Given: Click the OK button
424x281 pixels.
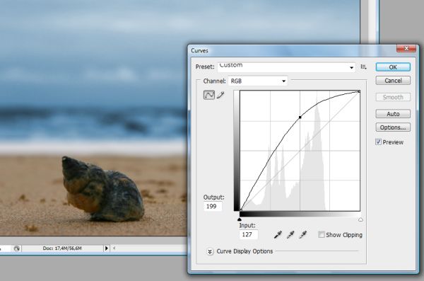Looking at the screenshot, I should [x=393, y=67].
